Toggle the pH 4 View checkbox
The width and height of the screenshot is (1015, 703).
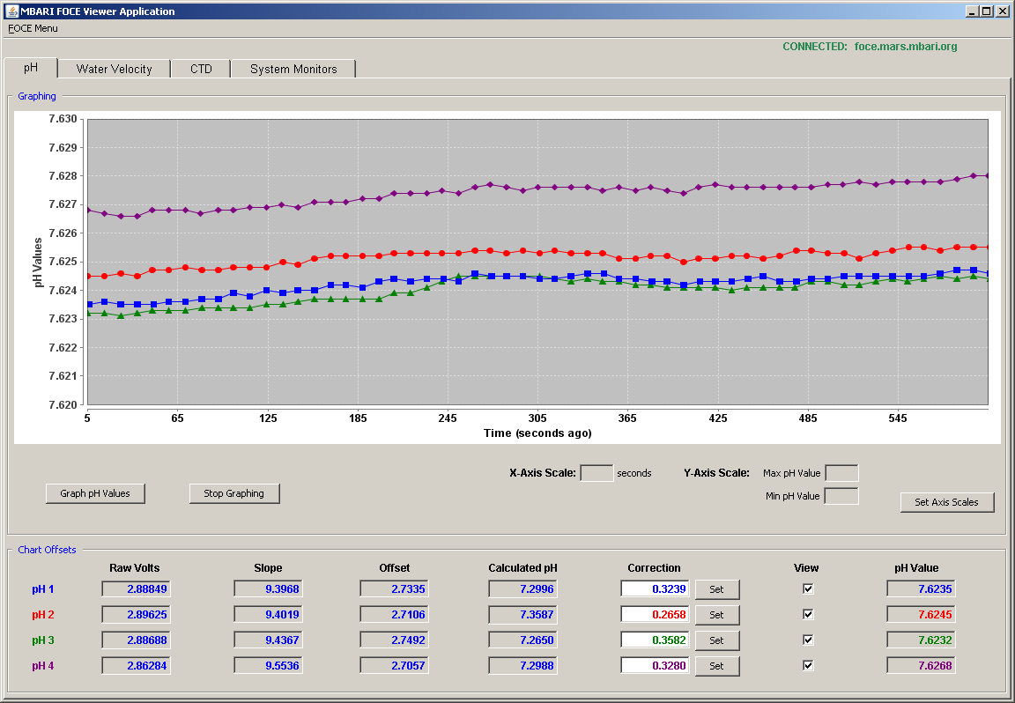point(808,665)
